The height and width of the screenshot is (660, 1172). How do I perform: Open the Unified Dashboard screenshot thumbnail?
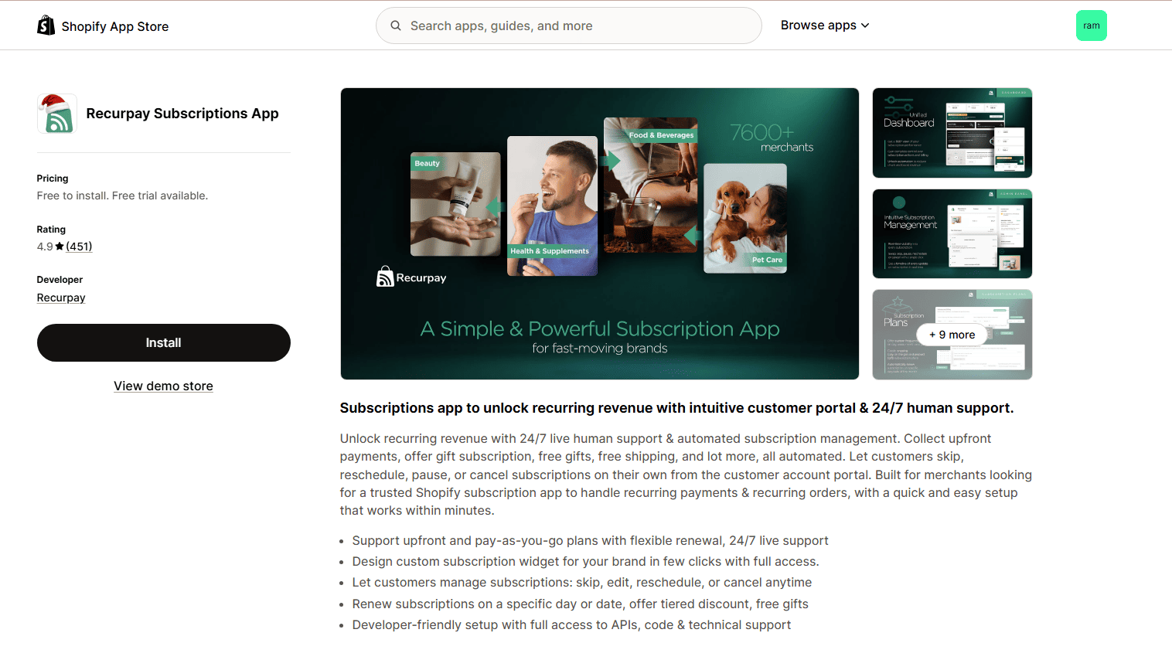[952, 133]
